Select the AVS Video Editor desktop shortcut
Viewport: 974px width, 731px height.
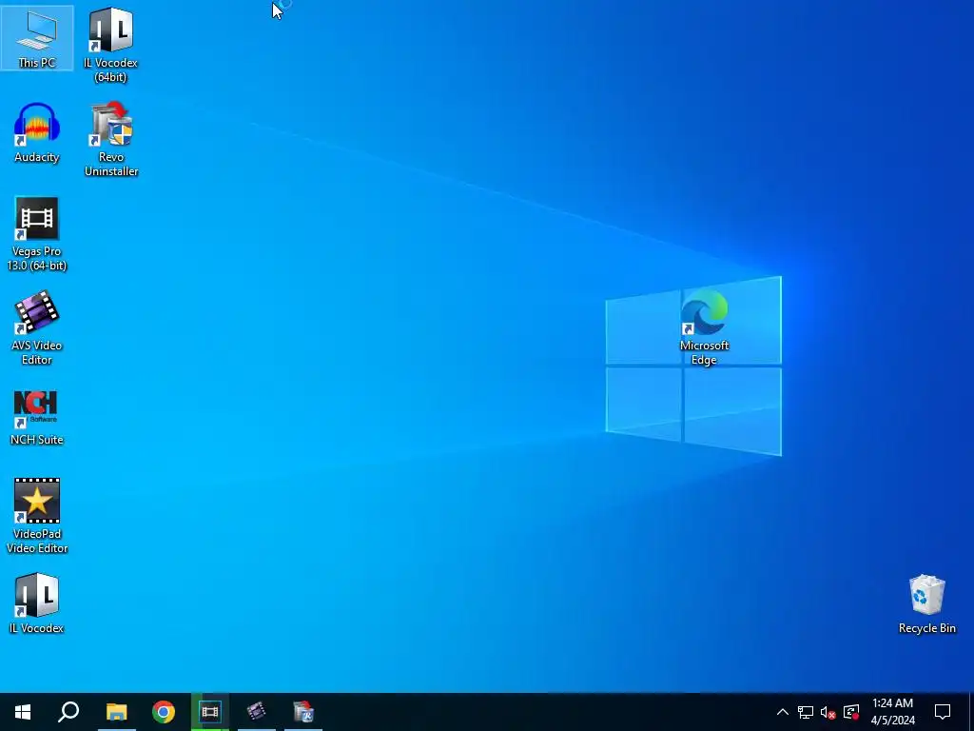37,328
